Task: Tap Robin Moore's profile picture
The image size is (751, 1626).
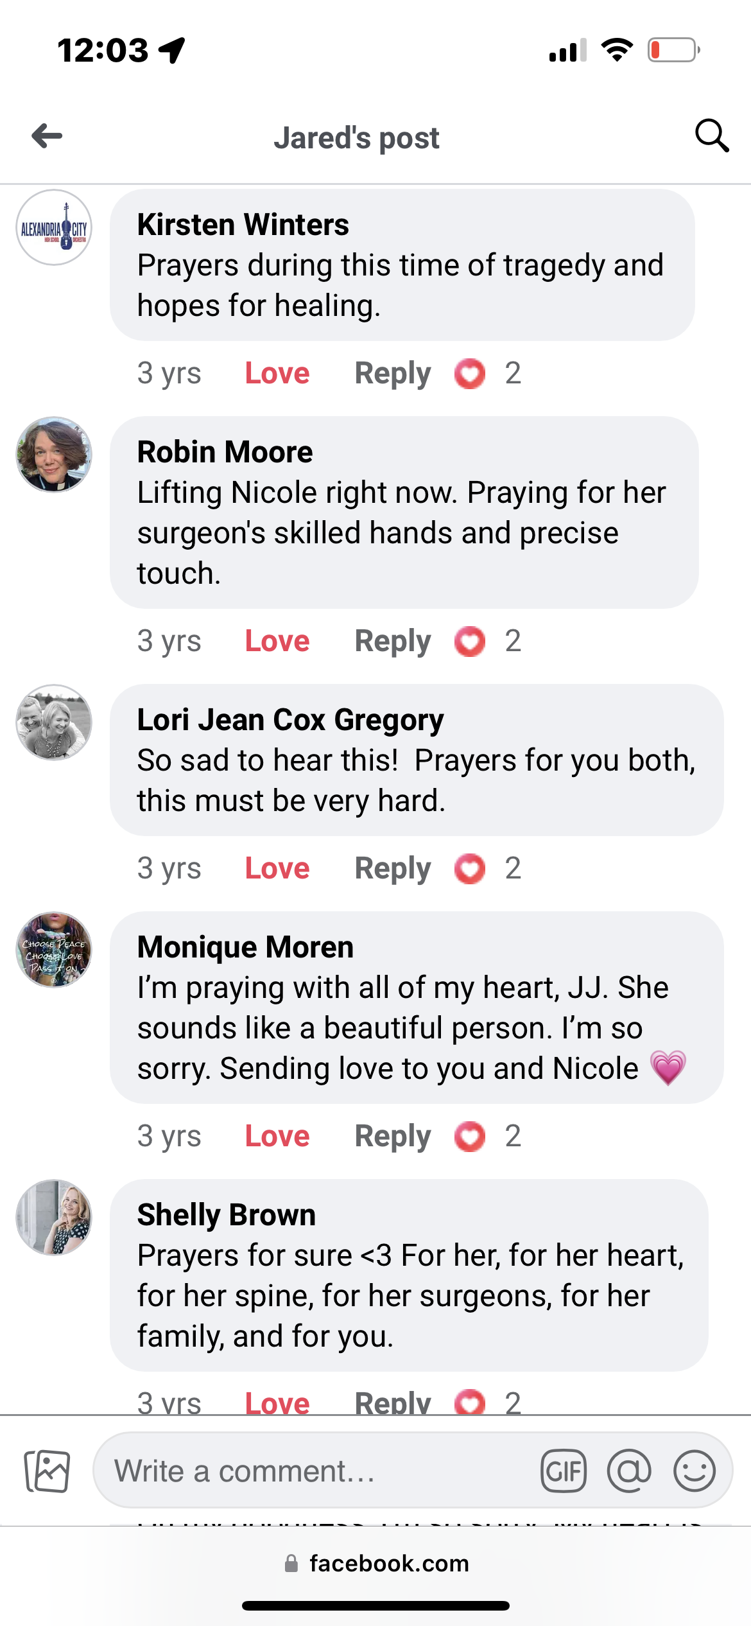Action: tap(54, 455)
